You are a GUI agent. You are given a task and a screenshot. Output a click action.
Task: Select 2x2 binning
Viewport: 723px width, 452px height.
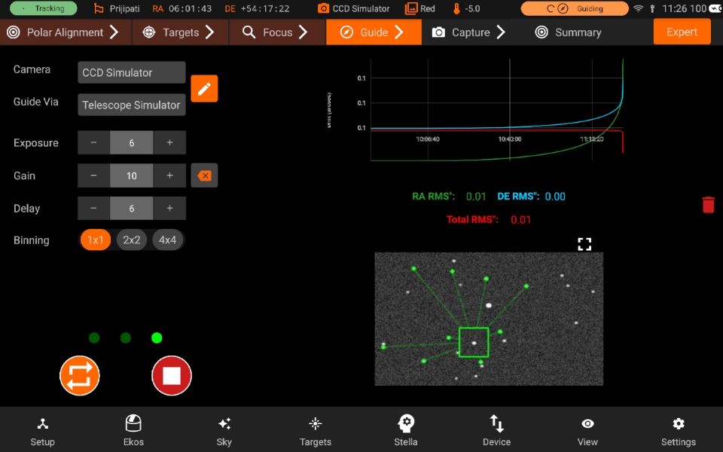pyautogui.click(x=131, y=240)
